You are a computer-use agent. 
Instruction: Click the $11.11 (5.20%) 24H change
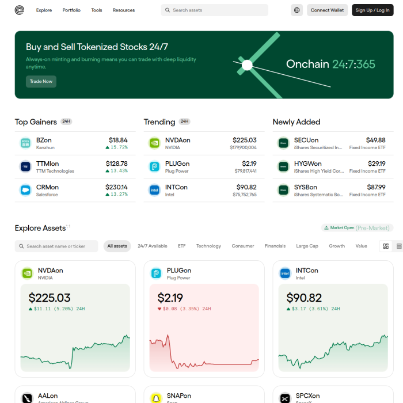[56, 309]
